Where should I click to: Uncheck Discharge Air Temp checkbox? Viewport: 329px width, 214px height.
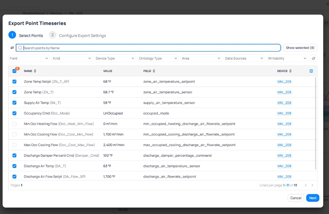[x=14, y=166]
